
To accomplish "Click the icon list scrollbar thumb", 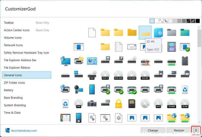I will [x=199, y=38].
